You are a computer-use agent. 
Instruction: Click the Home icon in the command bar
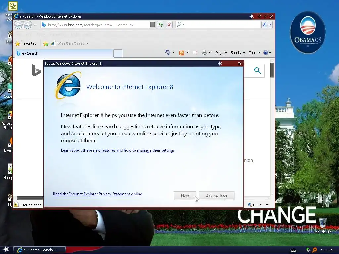(168, 53)
